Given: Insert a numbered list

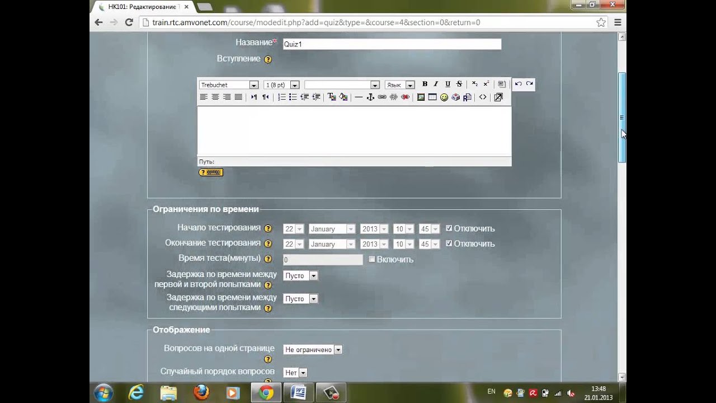Looking at the screenshot, I should point(281,97).
